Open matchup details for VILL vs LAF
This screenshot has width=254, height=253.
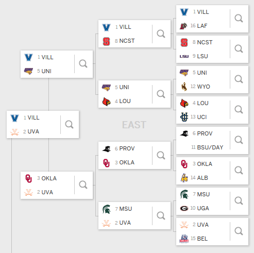[239, 19]
